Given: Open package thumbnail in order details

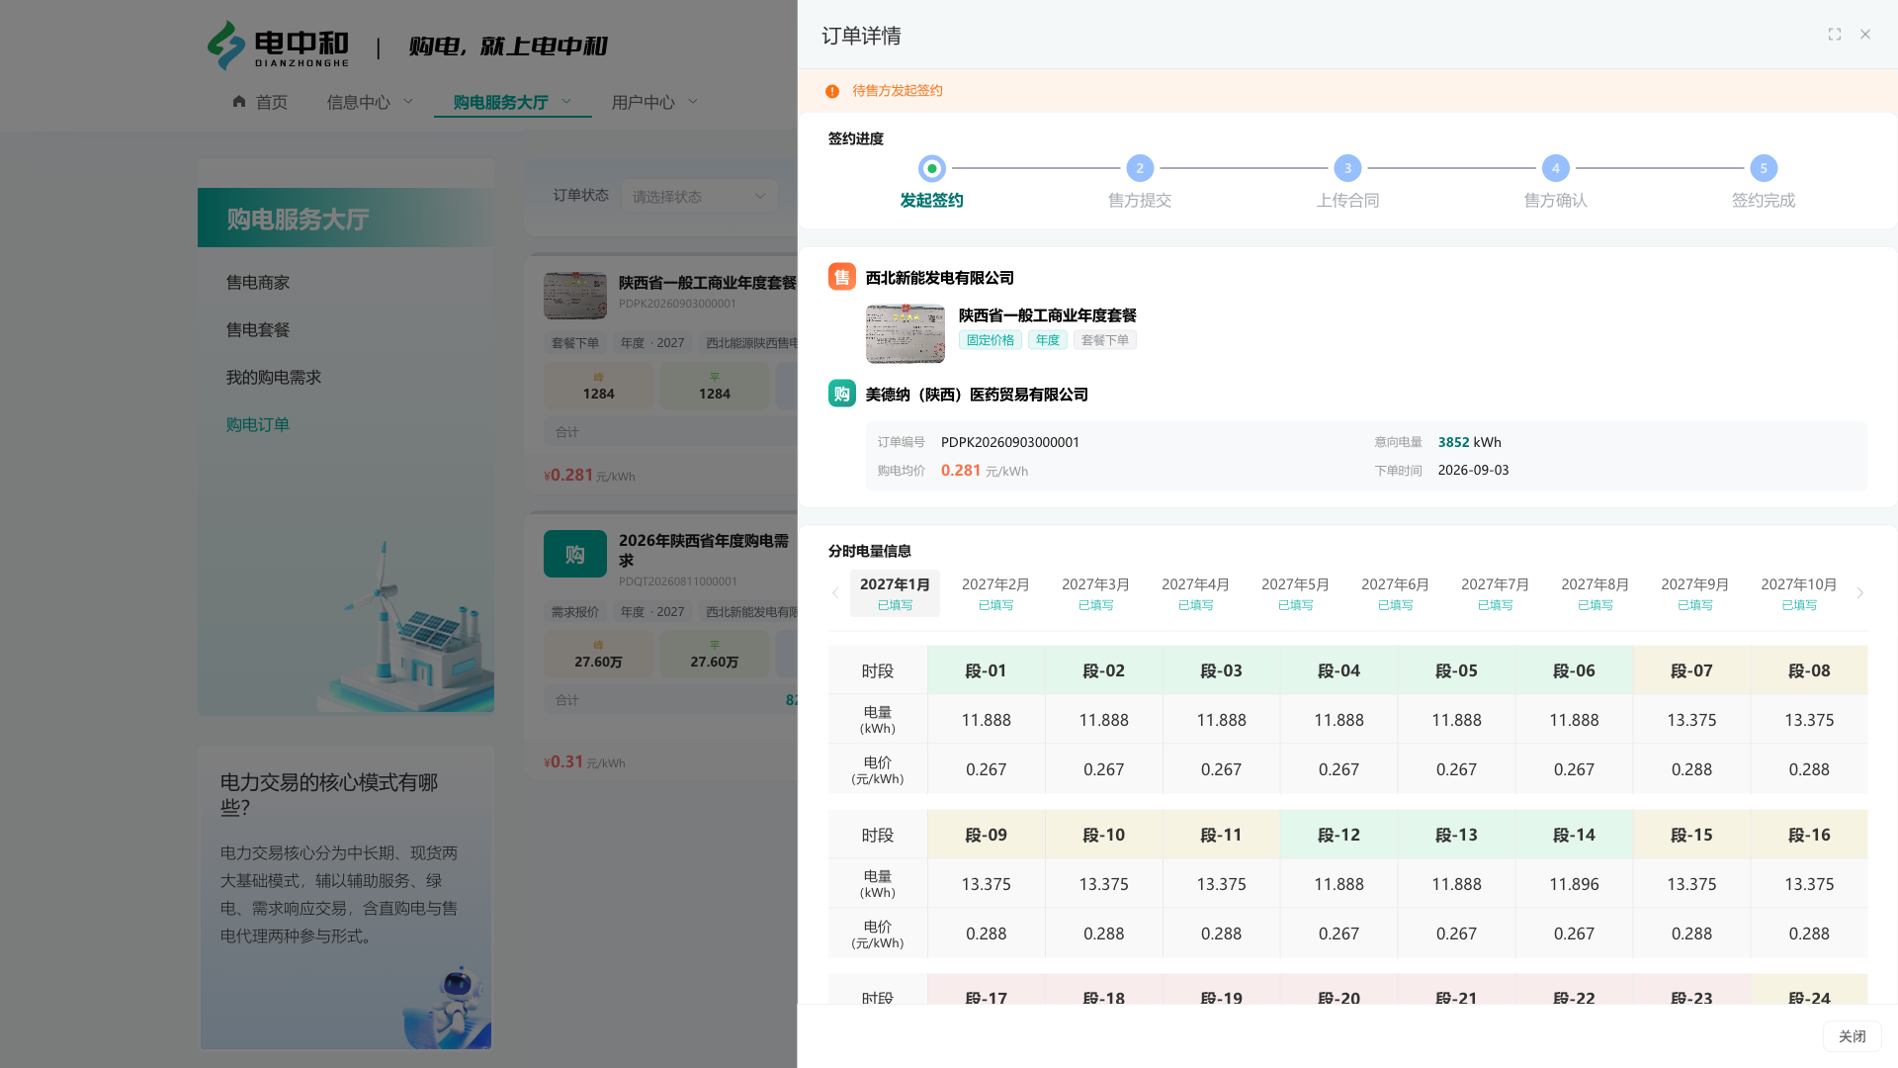Looking at the screenshot, I should tap(906, 334).
